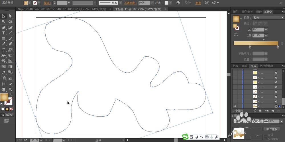Screen dimensions: 285x142
Task: Select the Free Transform tool
Action: 10,55
